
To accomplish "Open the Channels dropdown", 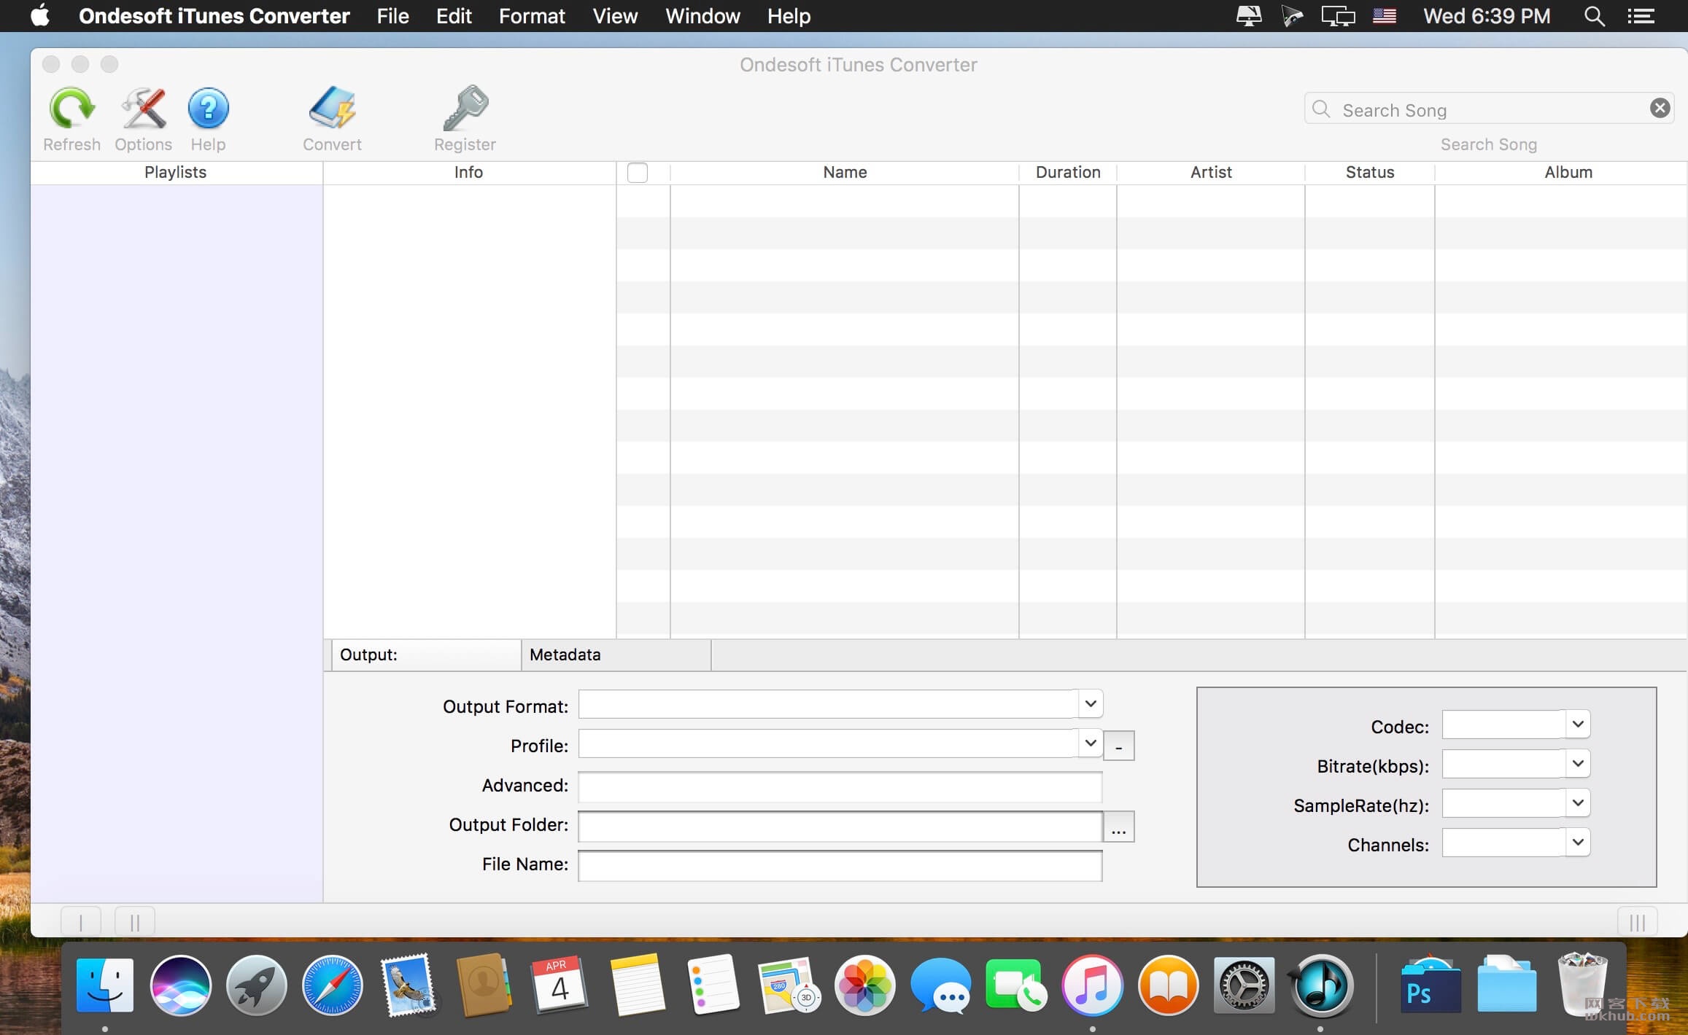I will tap(1577, 843).
